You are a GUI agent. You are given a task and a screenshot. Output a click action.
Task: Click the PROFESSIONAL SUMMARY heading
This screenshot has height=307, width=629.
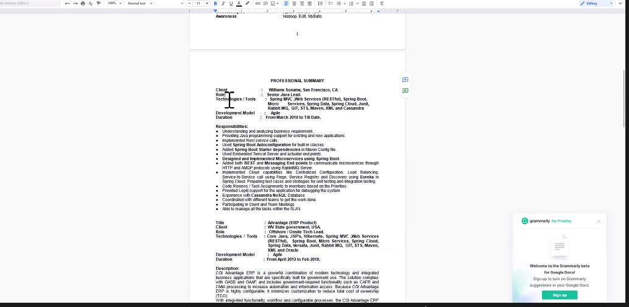coord(297,80)
